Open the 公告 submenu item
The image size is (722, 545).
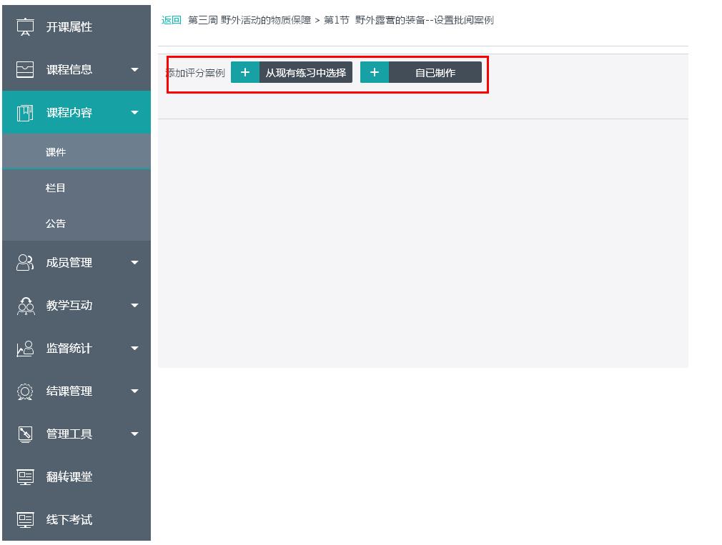coord(56,224)
